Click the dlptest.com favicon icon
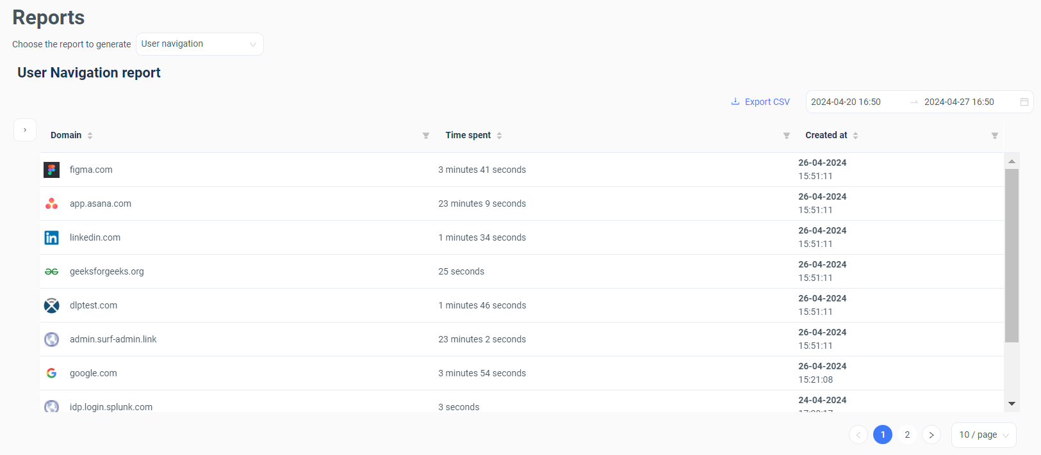 click(x=52, y=305)
